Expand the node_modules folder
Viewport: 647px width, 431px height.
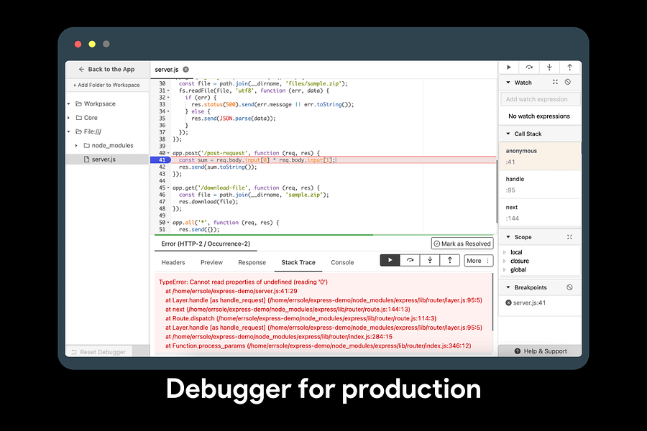coord(76,146)
